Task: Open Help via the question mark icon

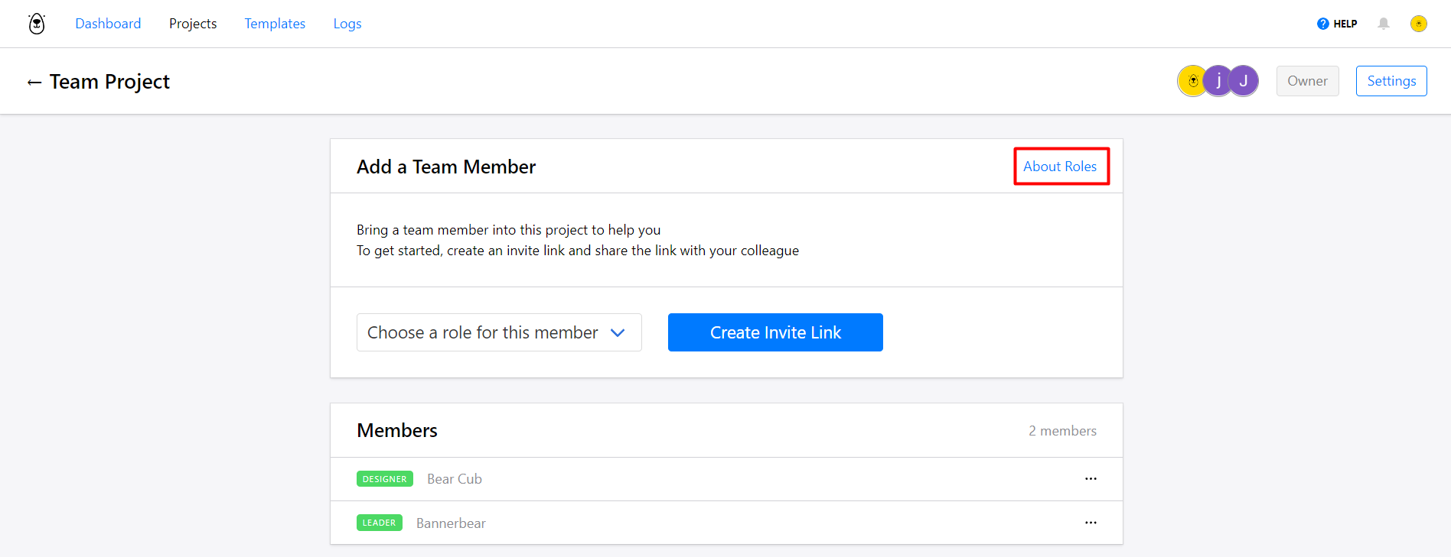Action: click(1322, 24)
